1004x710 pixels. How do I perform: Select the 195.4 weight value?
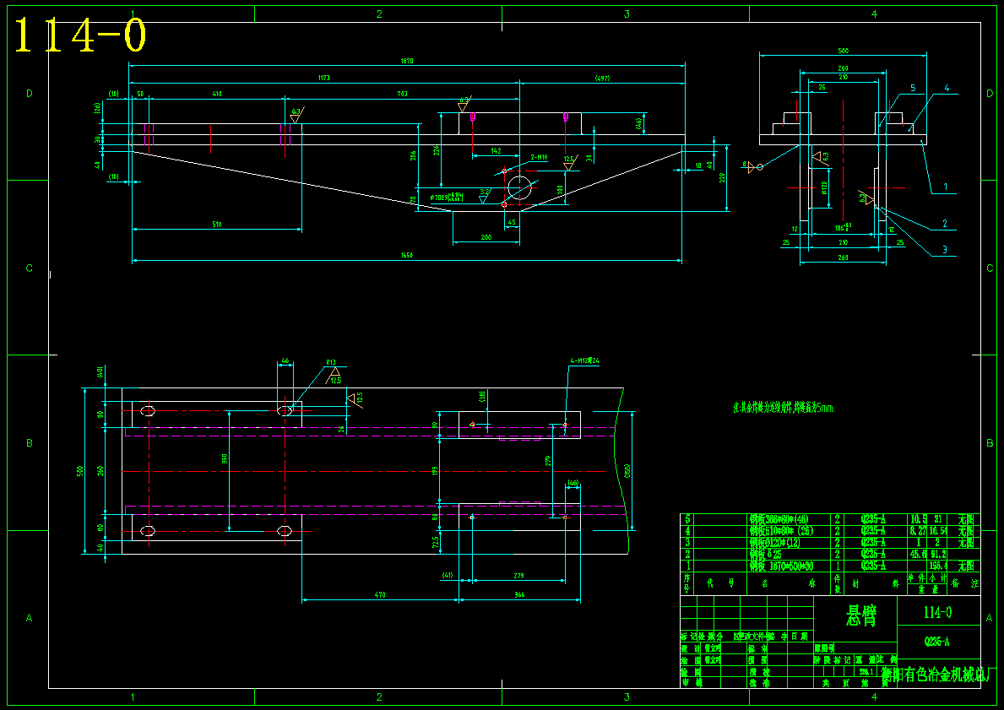click(x=936, y=566)
